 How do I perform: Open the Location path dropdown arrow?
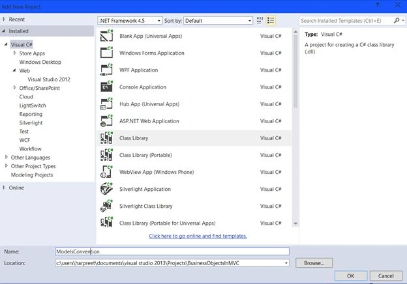286,263
